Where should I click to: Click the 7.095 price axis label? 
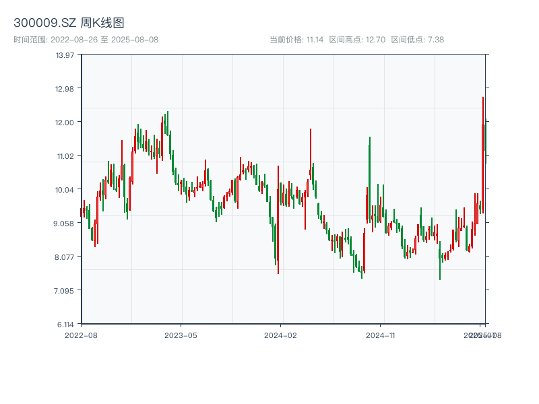point(63,290)
